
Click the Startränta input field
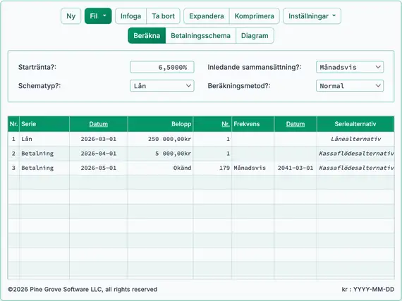click(x=162, y=67)
